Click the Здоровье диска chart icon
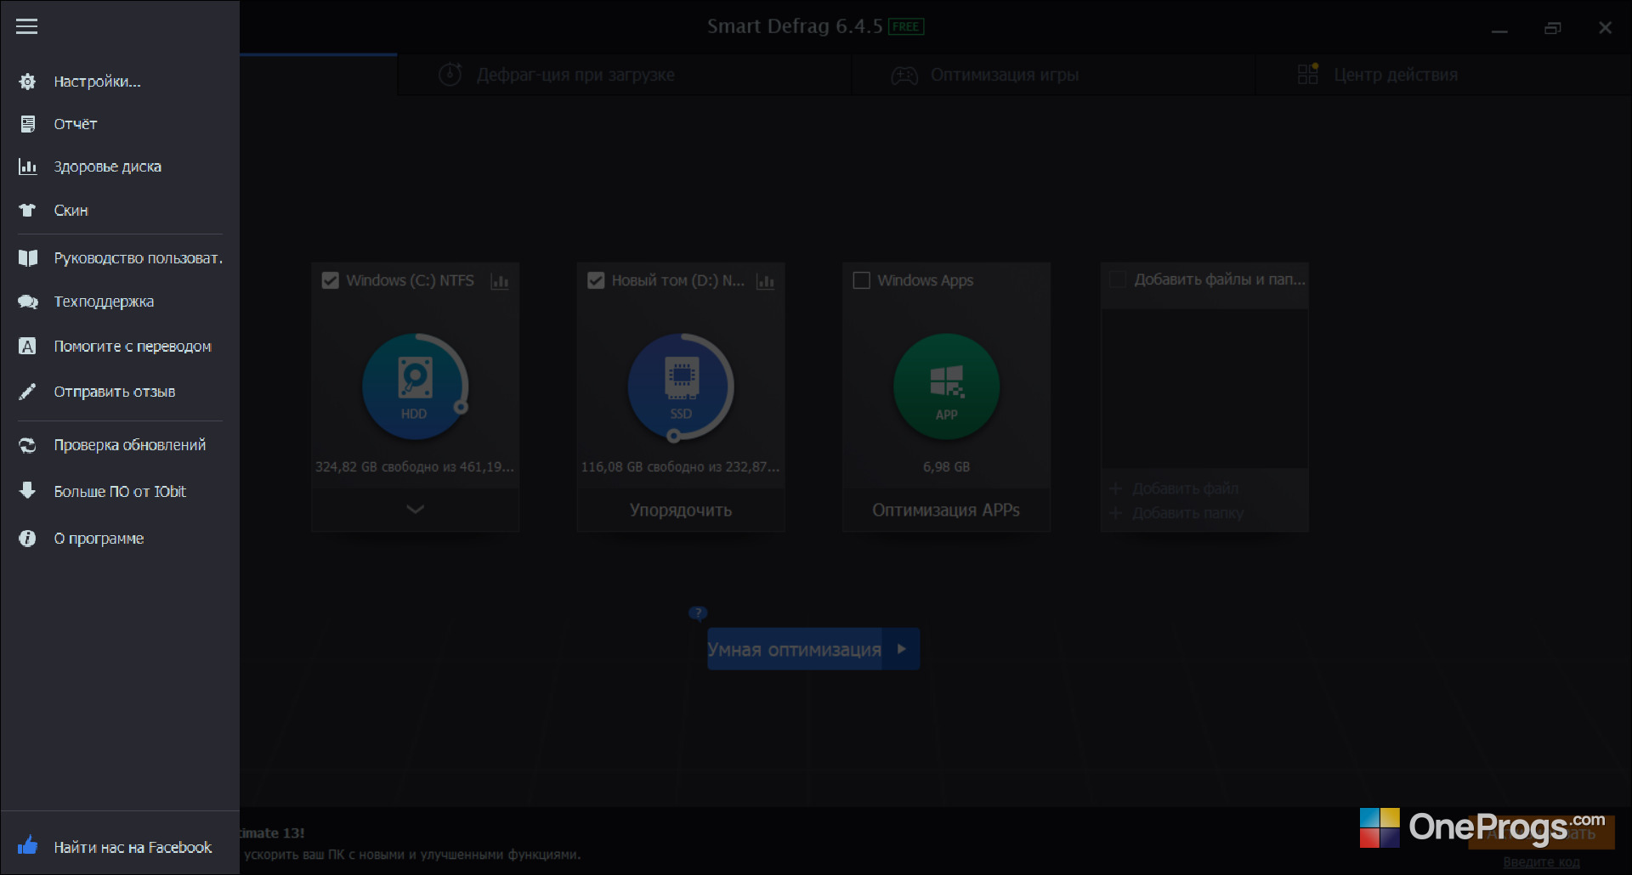Image resolution: width=1632 pixels, height=875 pixels. 27,167
